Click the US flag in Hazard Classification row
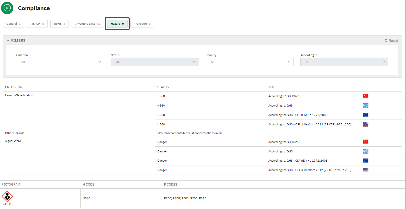 (x=366, y=124)
